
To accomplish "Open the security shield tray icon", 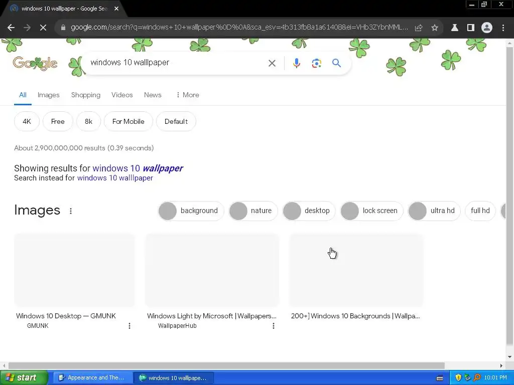I will (x=458, y=378).
